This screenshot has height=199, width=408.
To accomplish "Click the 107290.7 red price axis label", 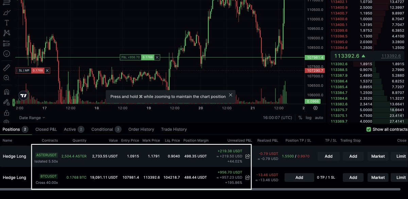I will click(x=316, y=71).
